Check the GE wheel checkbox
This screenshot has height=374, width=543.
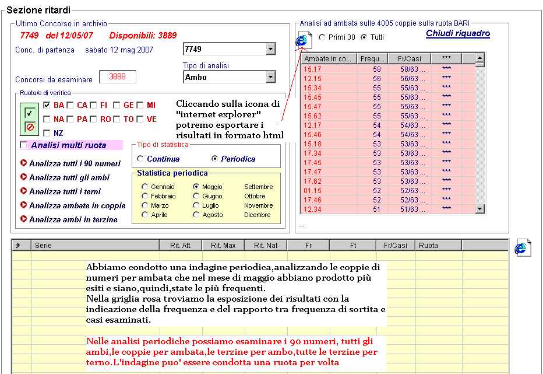tap(117, 105)
